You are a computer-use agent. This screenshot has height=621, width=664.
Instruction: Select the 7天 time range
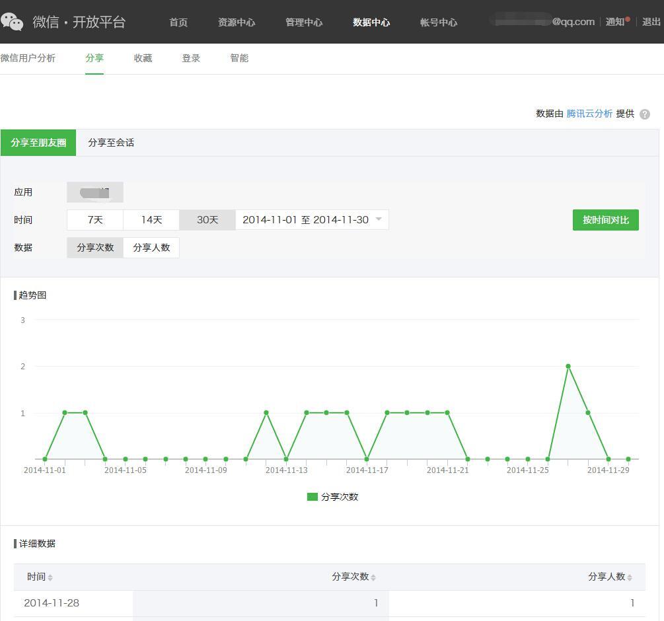point(95,220)
